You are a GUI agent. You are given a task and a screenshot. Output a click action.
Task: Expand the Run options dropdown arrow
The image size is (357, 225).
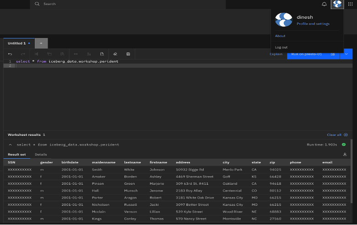[346, 54]
